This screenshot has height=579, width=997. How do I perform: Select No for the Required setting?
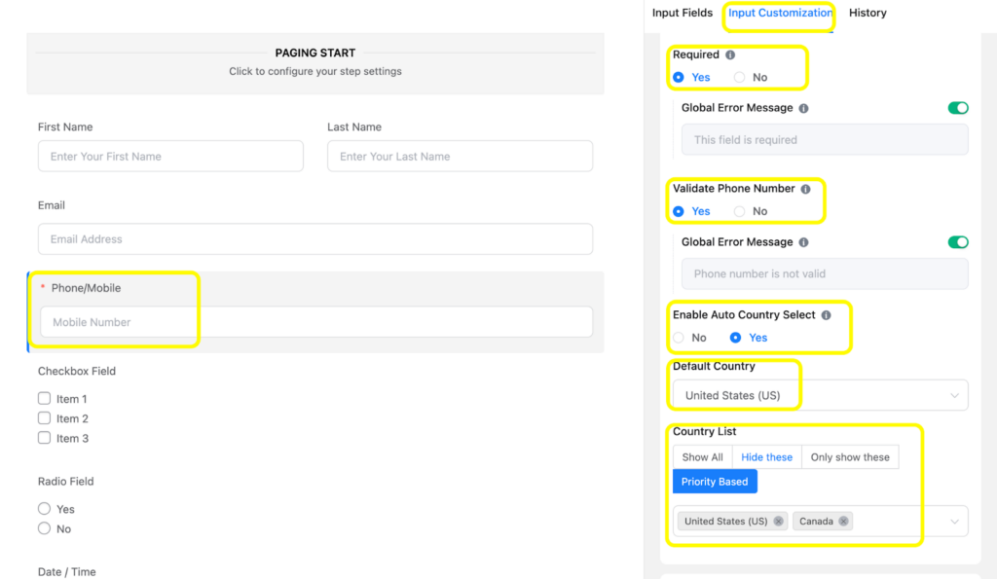click(739, 76)
